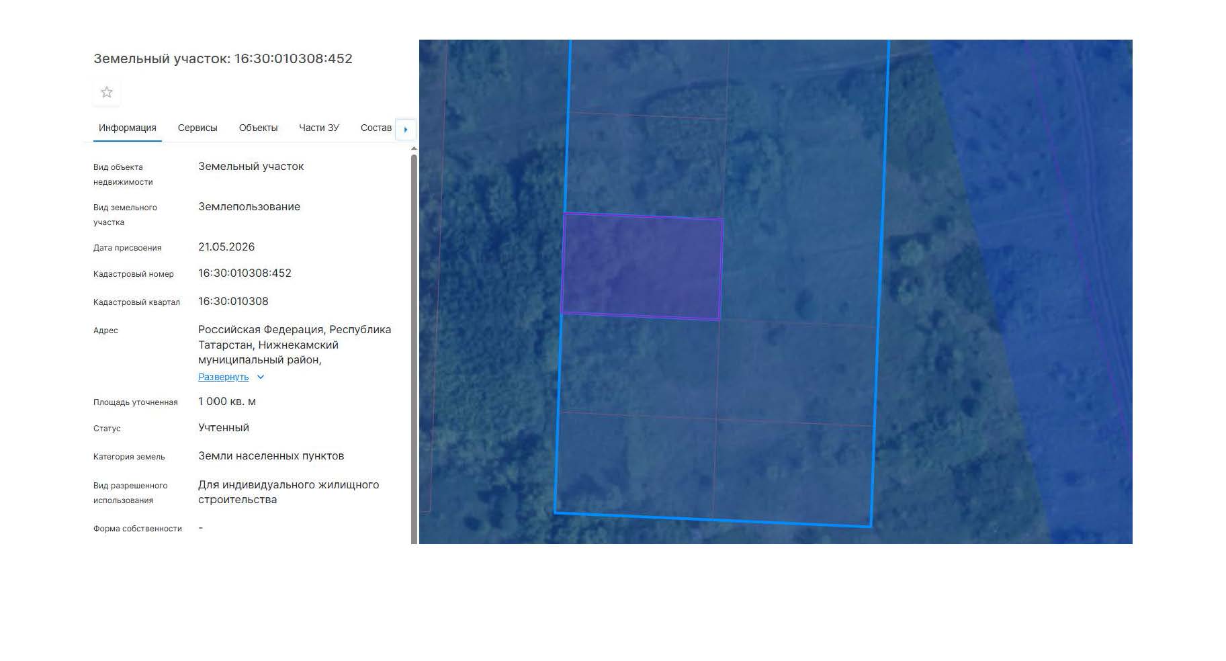Click the Площадь уточненная label

coord(136,402)
